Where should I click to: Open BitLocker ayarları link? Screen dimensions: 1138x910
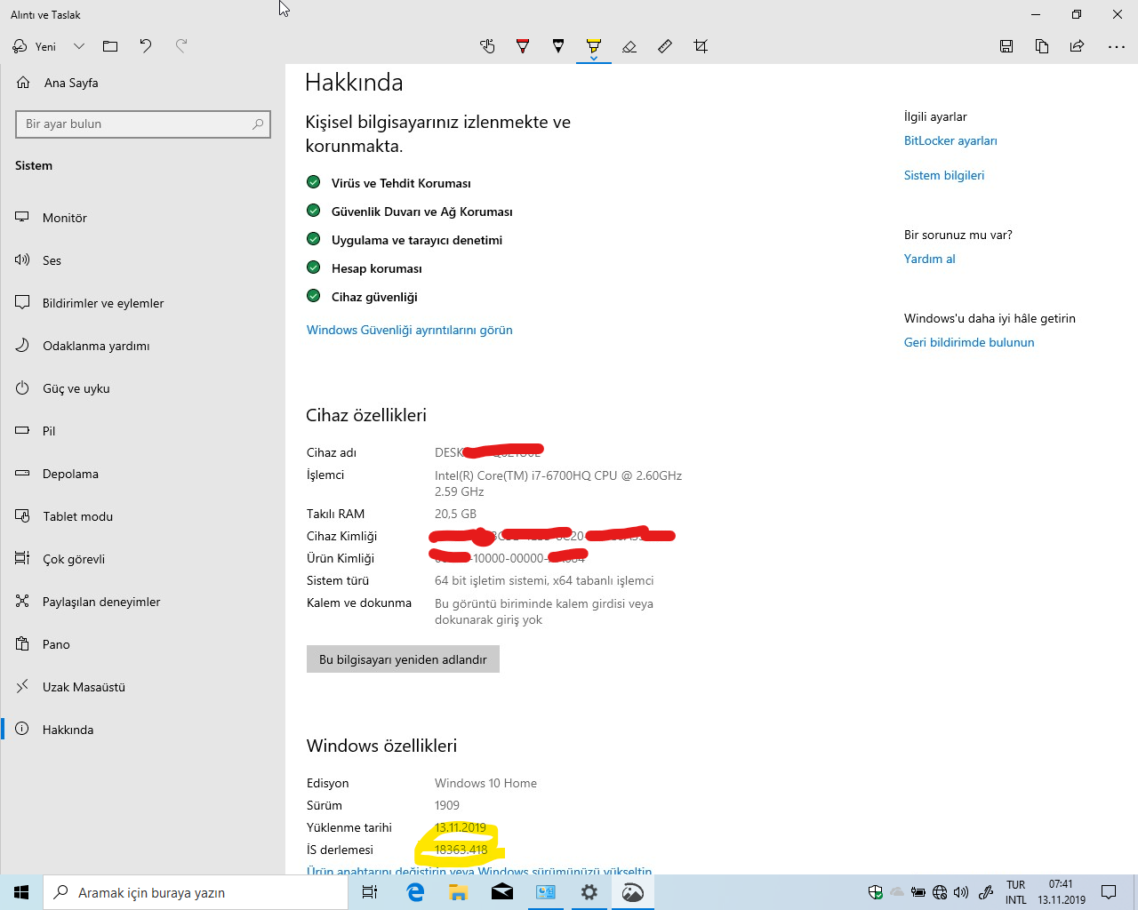tap(950, 140)
